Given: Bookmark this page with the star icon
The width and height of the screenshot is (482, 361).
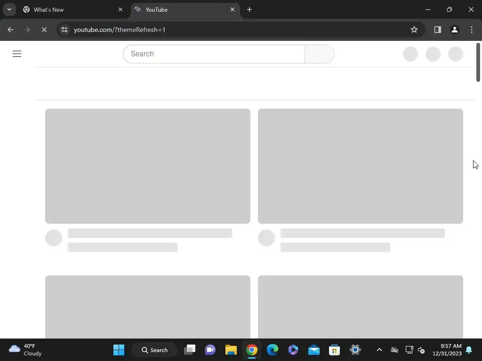Looking at the screenshot, I should (x=414, y=30).
